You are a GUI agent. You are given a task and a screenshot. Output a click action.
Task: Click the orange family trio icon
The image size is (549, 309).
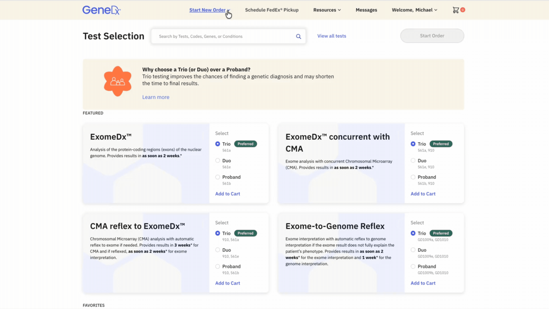click(x=118, y=81)
